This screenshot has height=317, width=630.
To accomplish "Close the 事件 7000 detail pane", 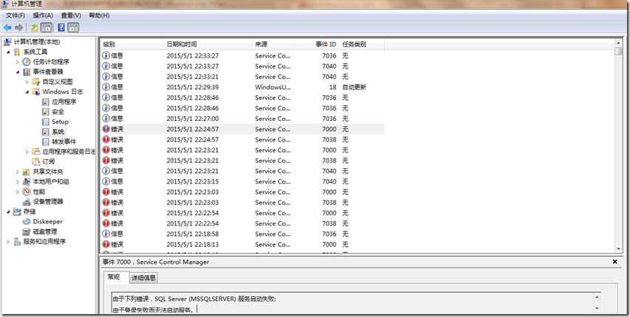I will [614, 262].
